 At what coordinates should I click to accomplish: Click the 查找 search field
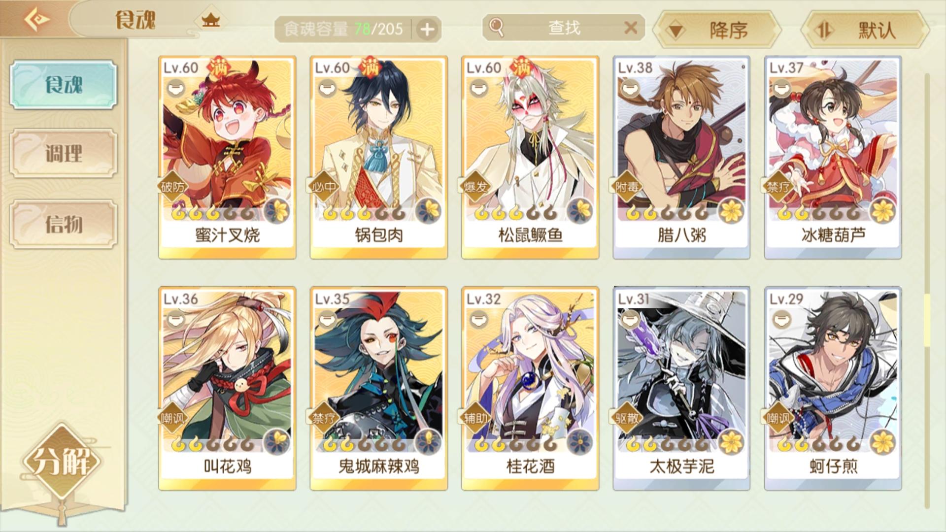(564, 28)
